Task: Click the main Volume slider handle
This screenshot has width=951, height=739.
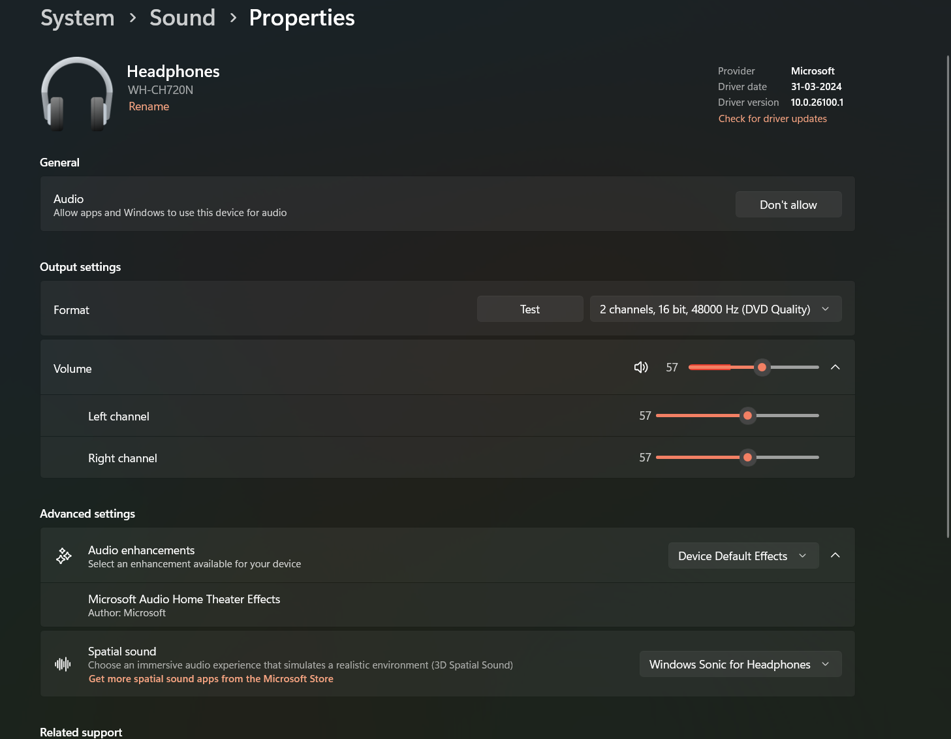Action: click(762, 368)
